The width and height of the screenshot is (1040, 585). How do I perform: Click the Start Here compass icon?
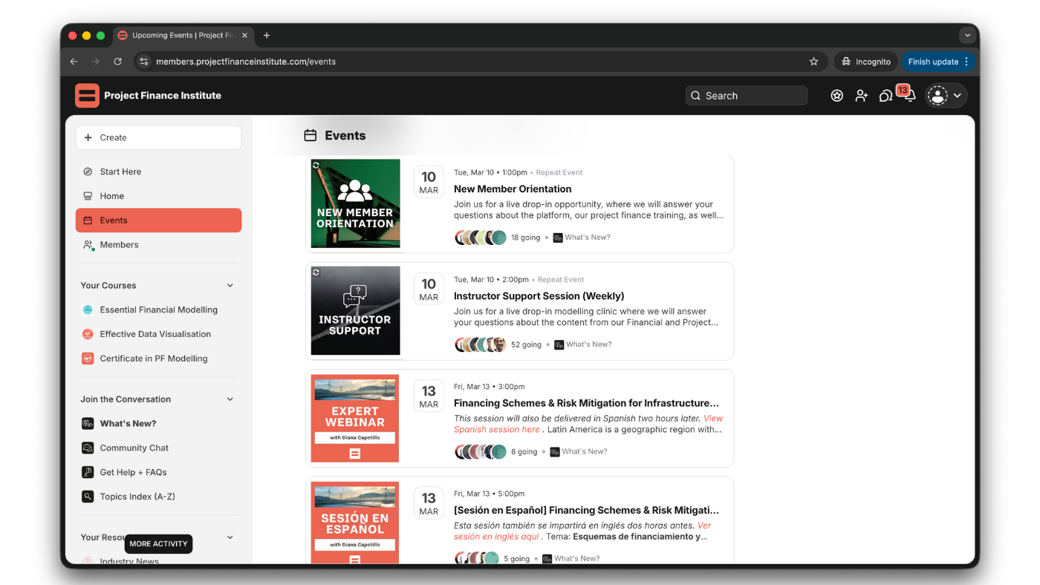(x=88, y=171)
